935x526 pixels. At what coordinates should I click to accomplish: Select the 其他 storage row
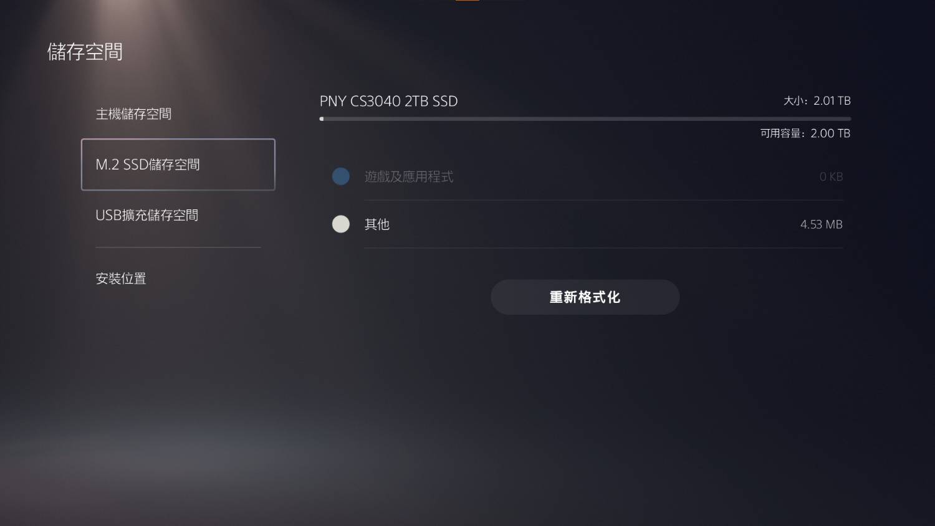tap(587, 224)
